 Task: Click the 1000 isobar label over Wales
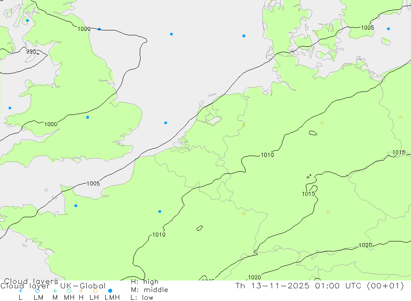[x=51, y=124]
